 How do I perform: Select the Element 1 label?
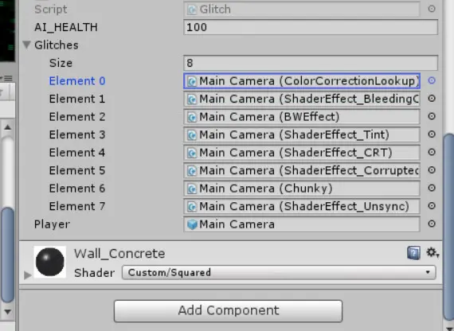coord(77,99)
